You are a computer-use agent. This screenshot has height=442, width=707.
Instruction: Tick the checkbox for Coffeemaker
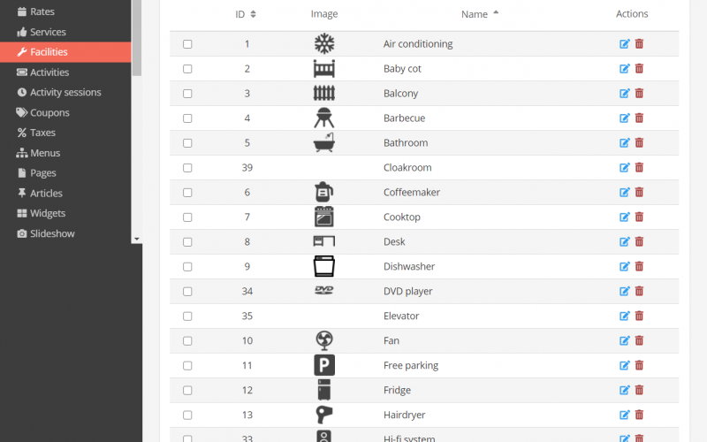tap(187, 193)
